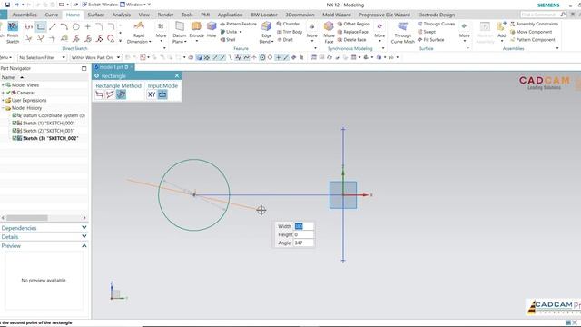The height and width of the screenshot is (327, 581).
Task: Click the Replace Face command
Action: click(x=353, y=32)
